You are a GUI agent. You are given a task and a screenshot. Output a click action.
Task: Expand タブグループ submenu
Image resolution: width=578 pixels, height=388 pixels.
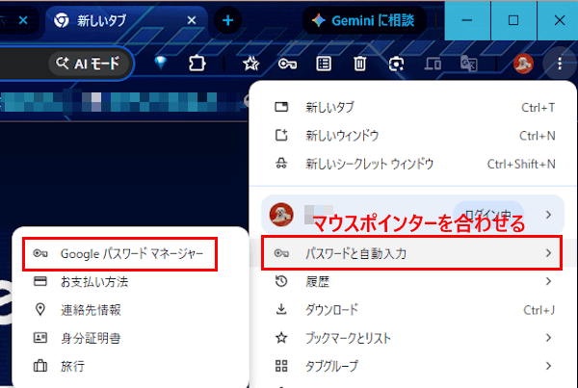(x=414, y=366)
